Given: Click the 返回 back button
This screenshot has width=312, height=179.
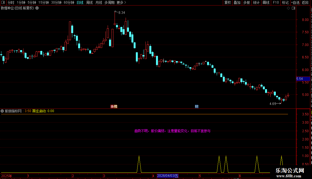Looking at the screenshot, I should click(x=305, y=2).
